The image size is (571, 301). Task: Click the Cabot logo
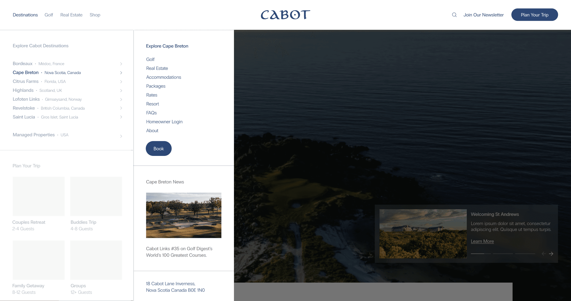(x=285, y=15)
